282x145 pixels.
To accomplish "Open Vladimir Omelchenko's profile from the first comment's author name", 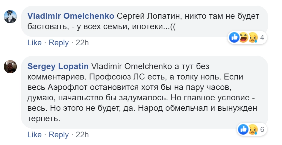I will pos(71,16).
